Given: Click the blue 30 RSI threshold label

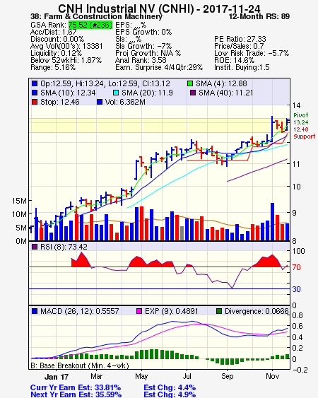Looking at the screenshot, I should (296, 289).
